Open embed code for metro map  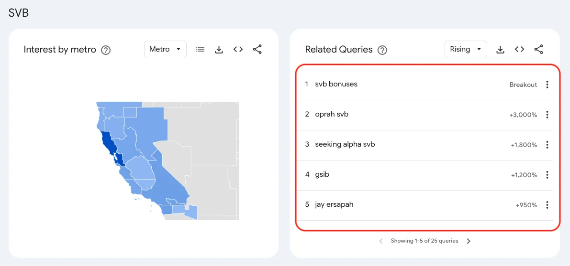pyautogui.click(x=238, y=49)
